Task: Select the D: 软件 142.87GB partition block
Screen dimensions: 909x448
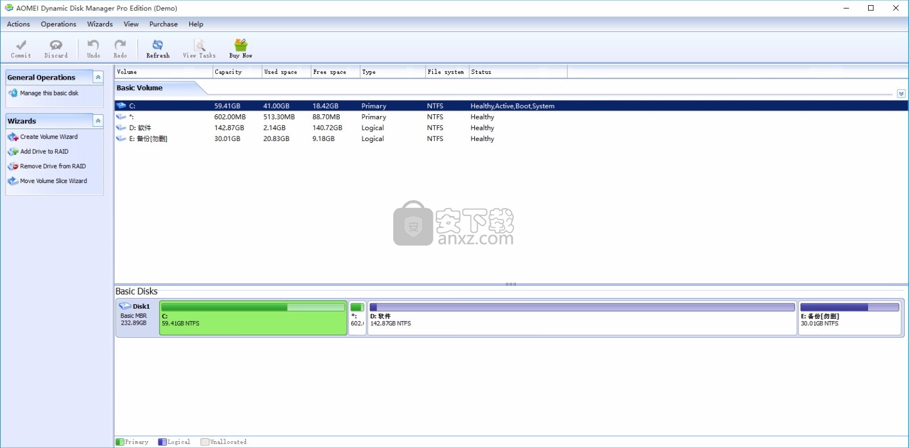Action: (582, 318)
